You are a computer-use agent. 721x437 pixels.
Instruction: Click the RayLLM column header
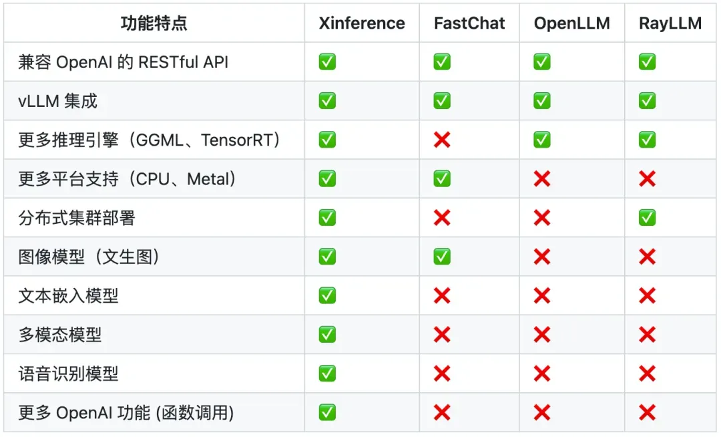point(670,23)
